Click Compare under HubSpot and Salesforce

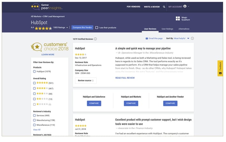click(94, 103)
